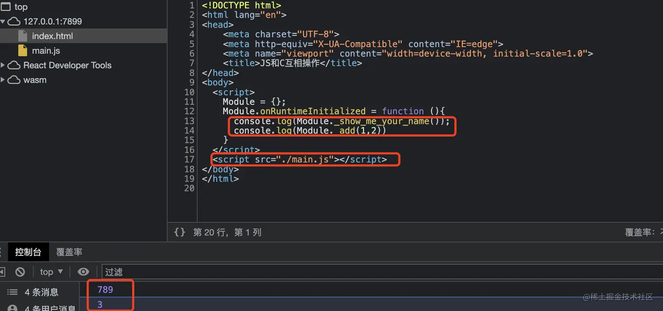Click the Module = {}; code line
The height and width of the screenshot is (311, 663).
point(254,101)
